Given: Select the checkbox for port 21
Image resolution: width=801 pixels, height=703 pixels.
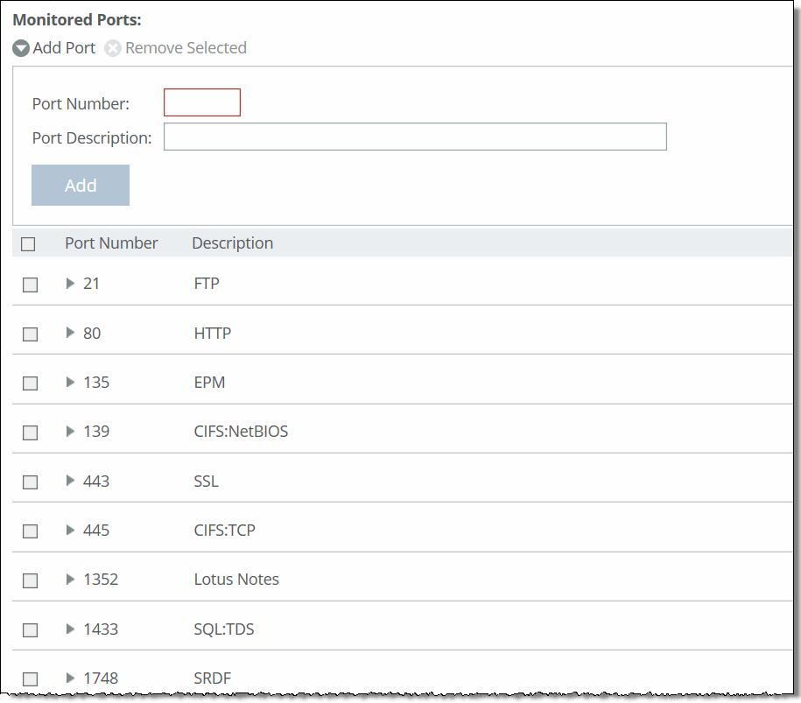Looking at the screenshot, I should (x=30, y=285).
